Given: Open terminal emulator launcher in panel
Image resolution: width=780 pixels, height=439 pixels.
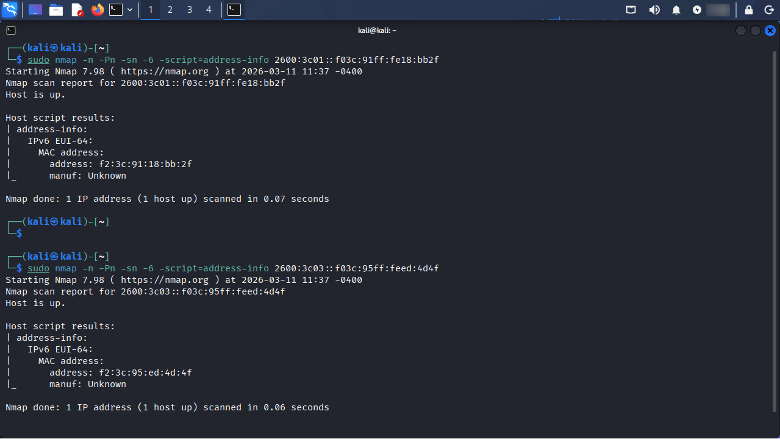Looking at the screenshot, I should click(116, 10).
